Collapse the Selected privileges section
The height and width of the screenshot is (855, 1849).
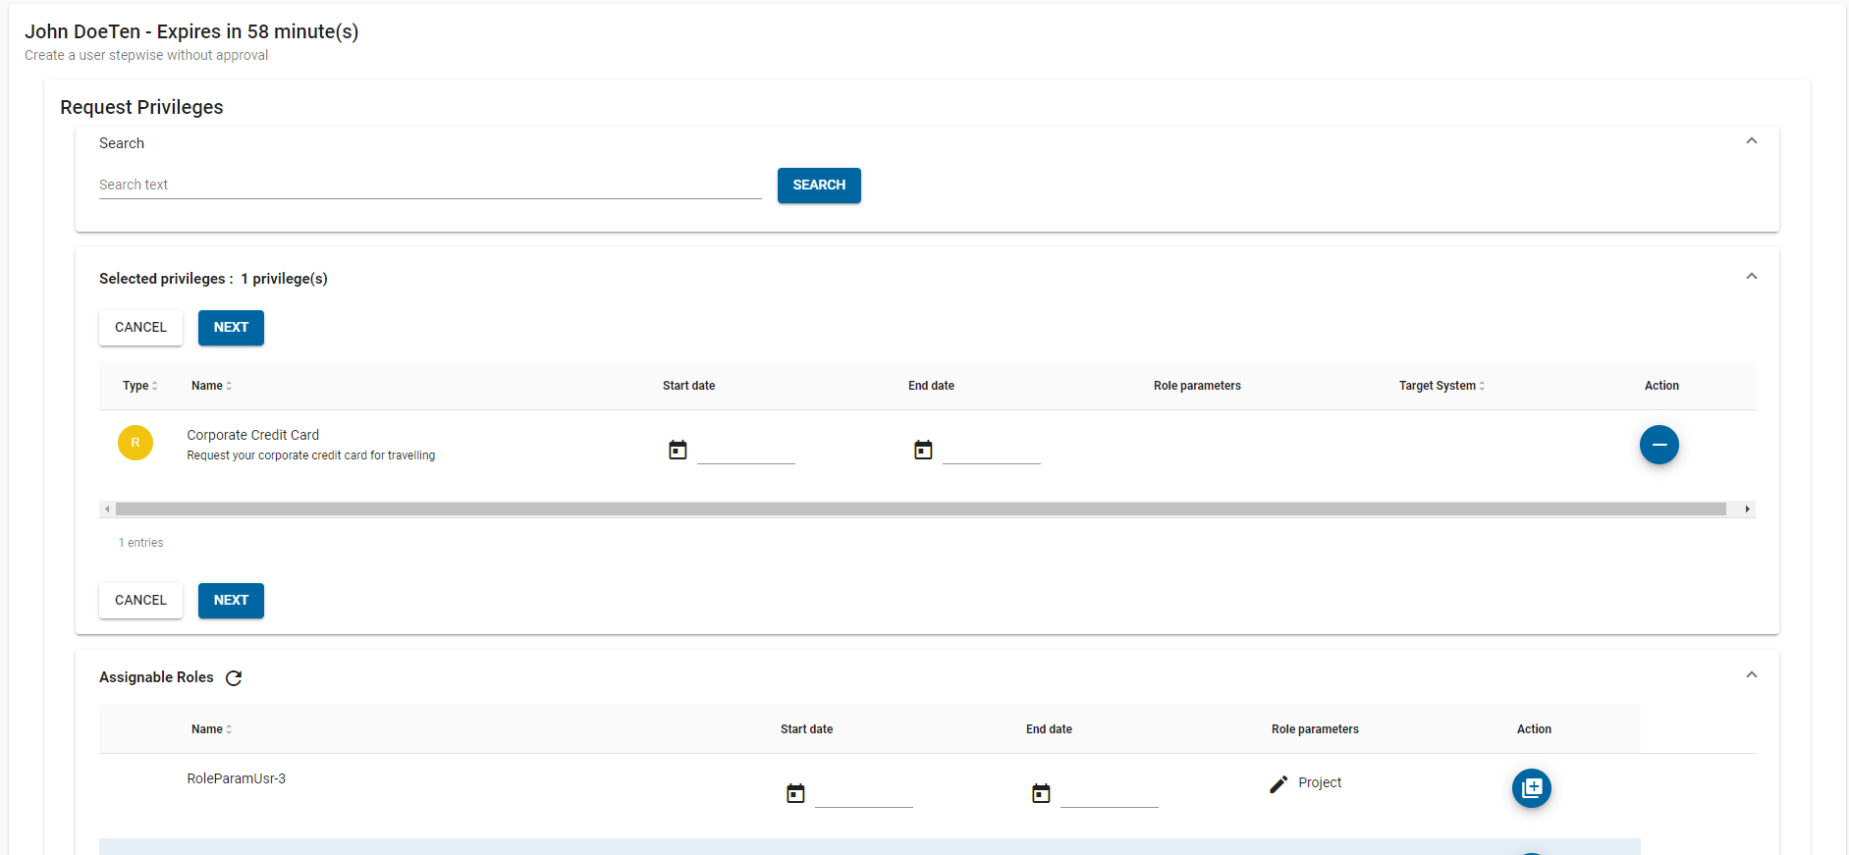click(1751, 277)
